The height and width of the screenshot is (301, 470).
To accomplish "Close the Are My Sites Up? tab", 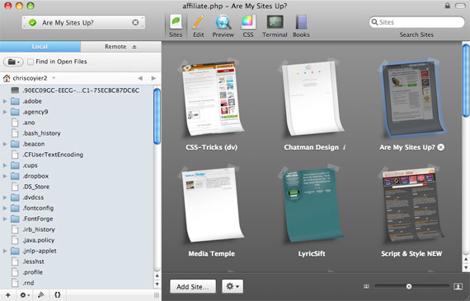I will click(135, 22).
